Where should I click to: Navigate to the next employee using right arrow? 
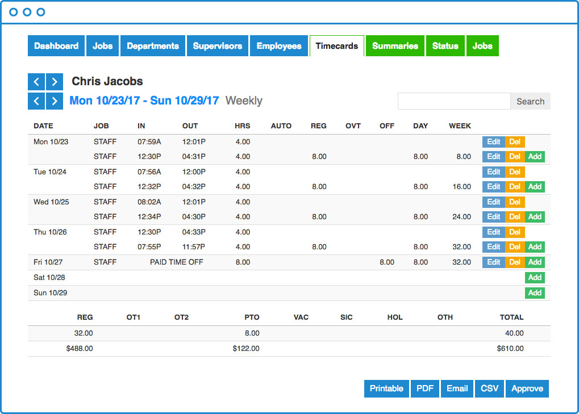(54, 81)
